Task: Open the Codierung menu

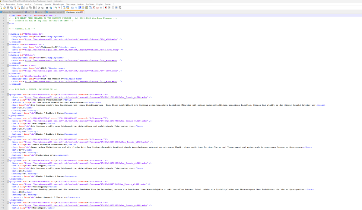Action: click(x=38, y=4)
